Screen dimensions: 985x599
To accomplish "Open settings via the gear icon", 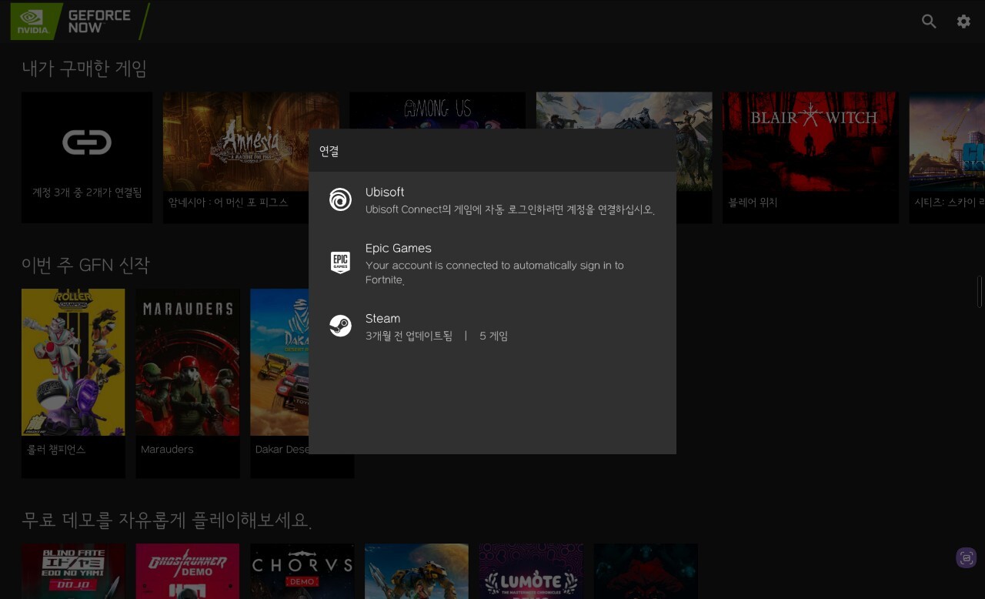I will tap(963, 22).
